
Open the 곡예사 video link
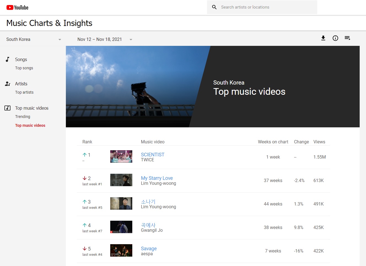pyautogui.click(x=148, y=225)
